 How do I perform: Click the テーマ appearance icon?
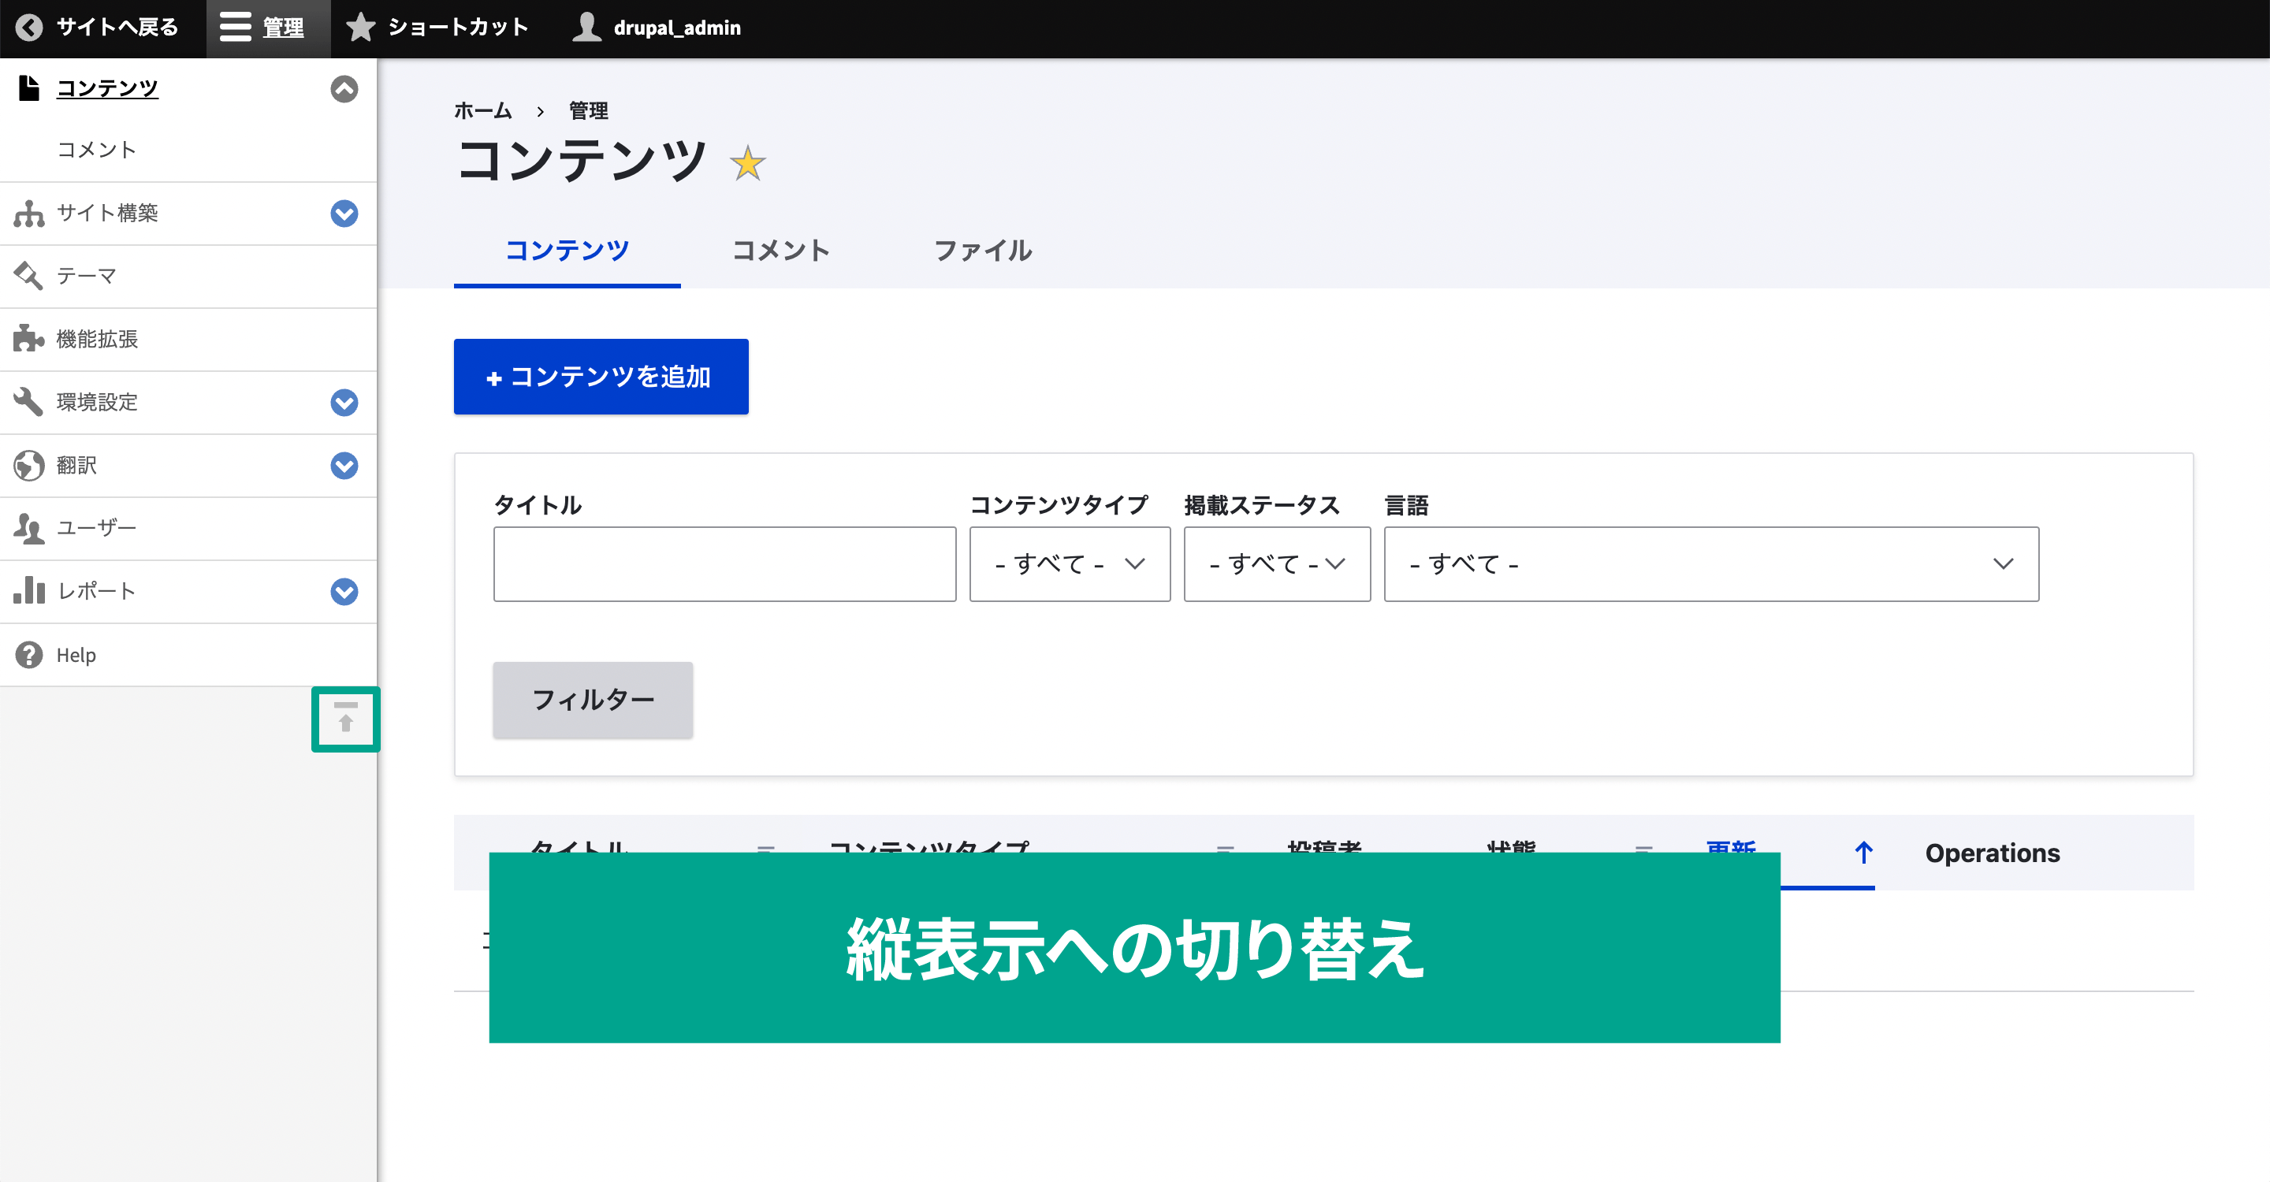point(29,277)
